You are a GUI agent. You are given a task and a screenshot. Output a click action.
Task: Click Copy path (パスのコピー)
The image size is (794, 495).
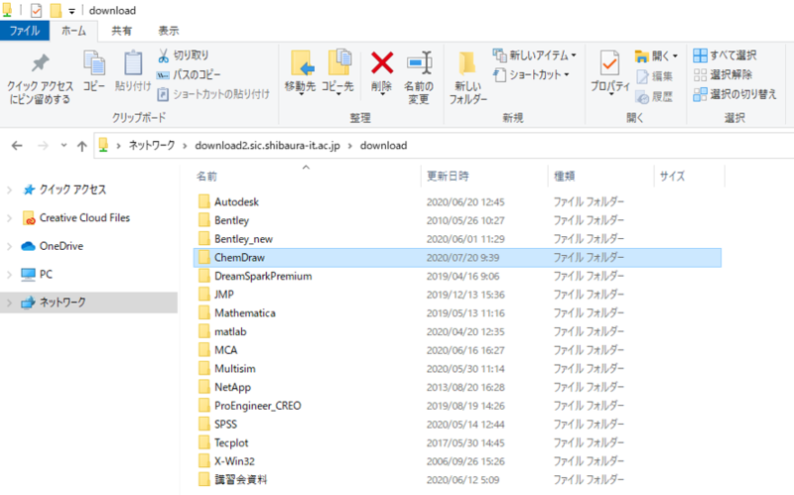point(189,75)
